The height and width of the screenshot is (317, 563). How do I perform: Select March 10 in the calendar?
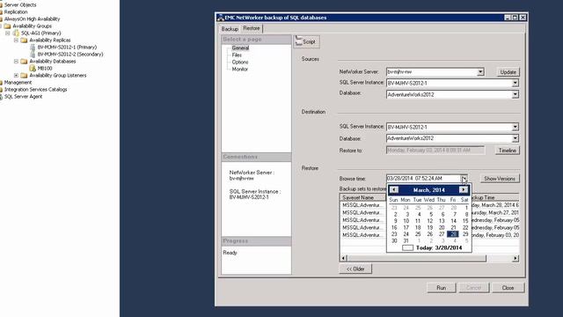(x=406, y=221)
